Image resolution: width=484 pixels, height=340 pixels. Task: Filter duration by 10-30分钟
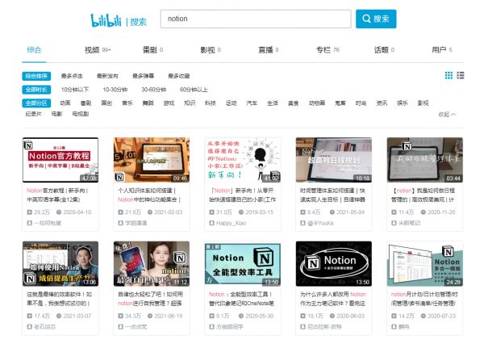[x=116, y=90]
